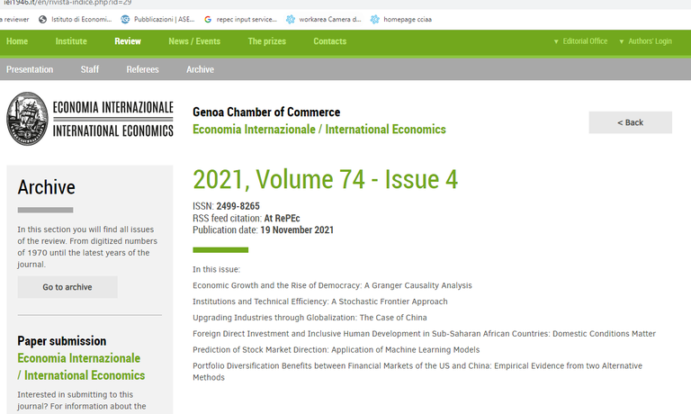Click the Archive sidebar heading
Screen dimensions: 691x414
click(46, 187)
